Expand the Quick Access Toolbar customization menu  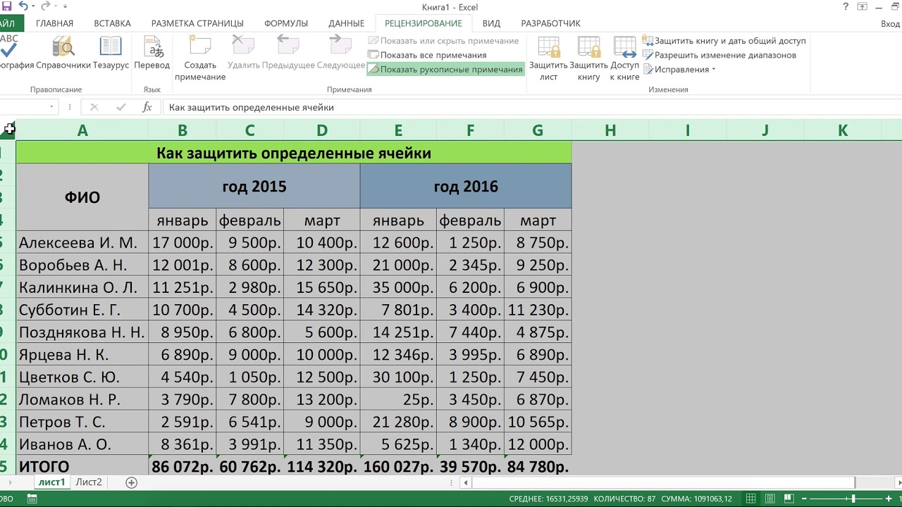tap(66, 7)
